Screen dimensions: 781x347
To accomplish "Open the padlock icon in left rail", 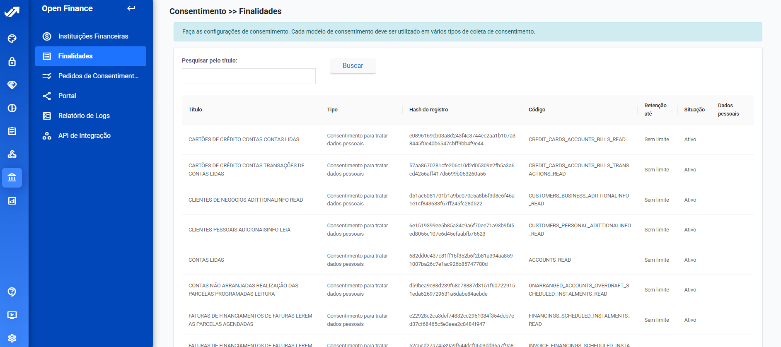I will 12,62.
